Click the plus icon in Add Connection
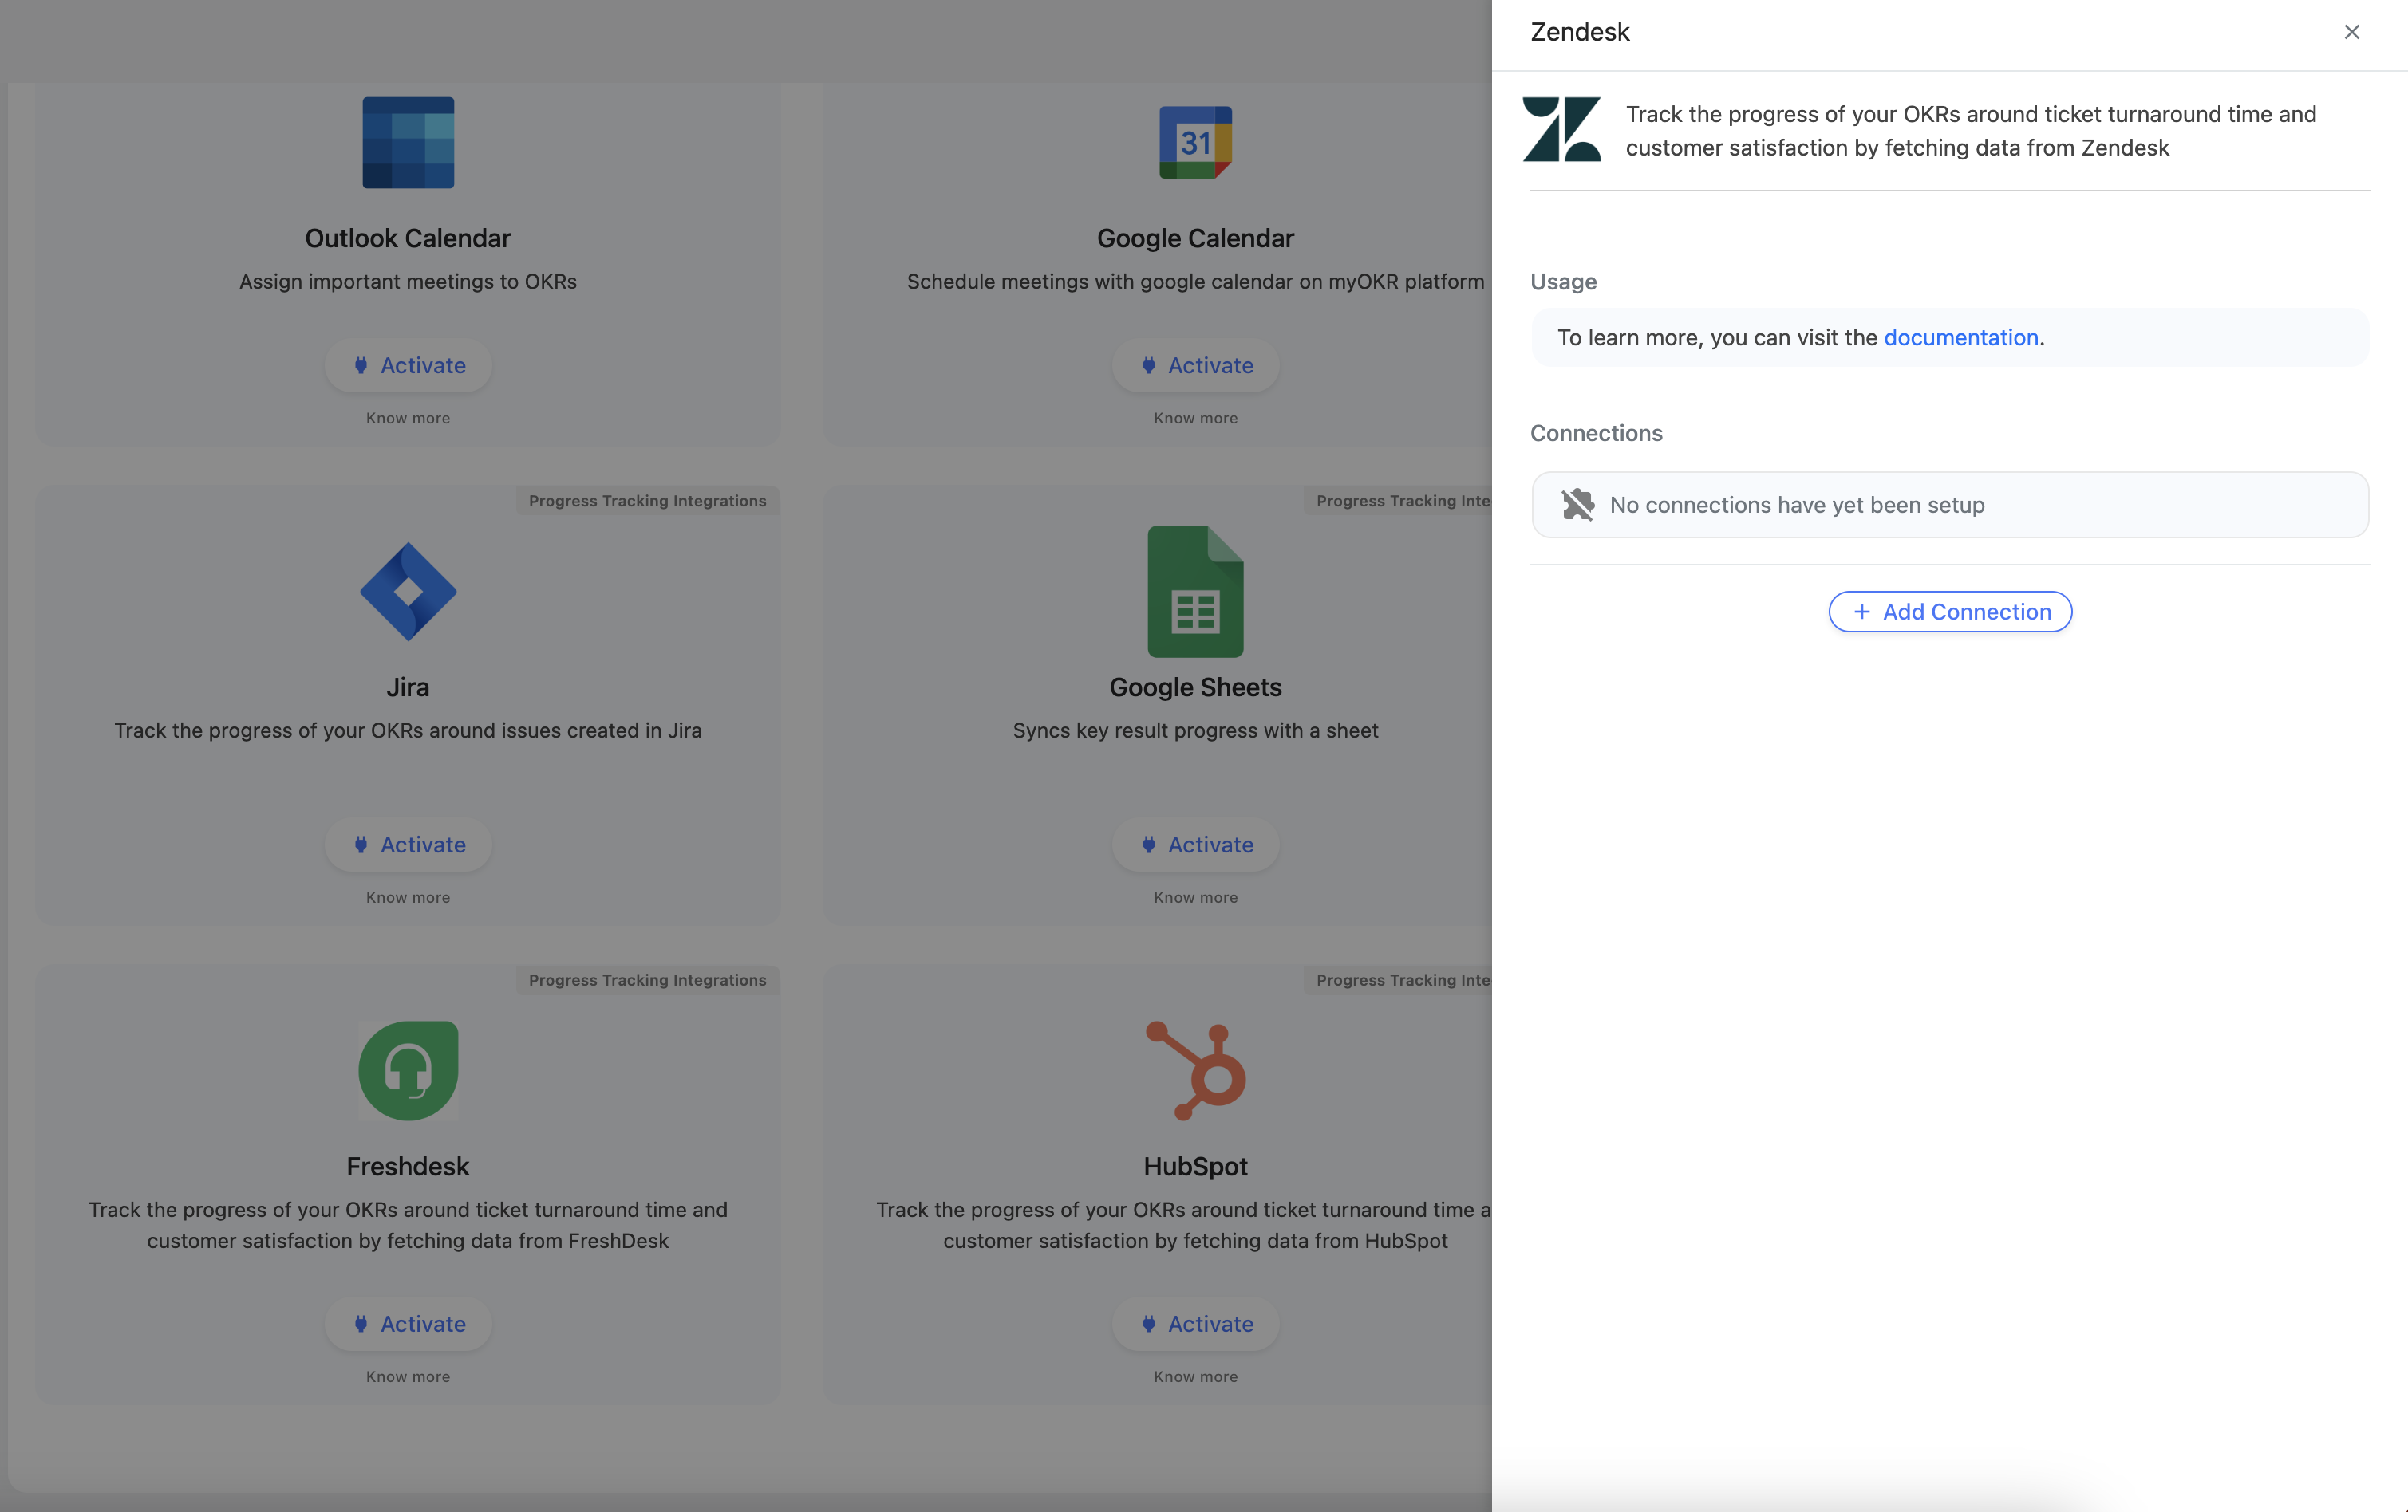2408x1512 pixels. click(1861, 612)
